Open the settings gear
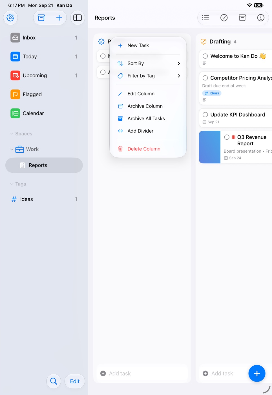The image size is (272, 395). (x=10, y=18)
